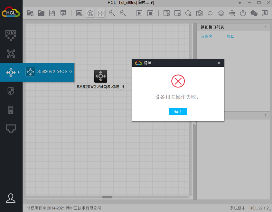
Task: Sort by the 设备名 column header
Action: 207,36
